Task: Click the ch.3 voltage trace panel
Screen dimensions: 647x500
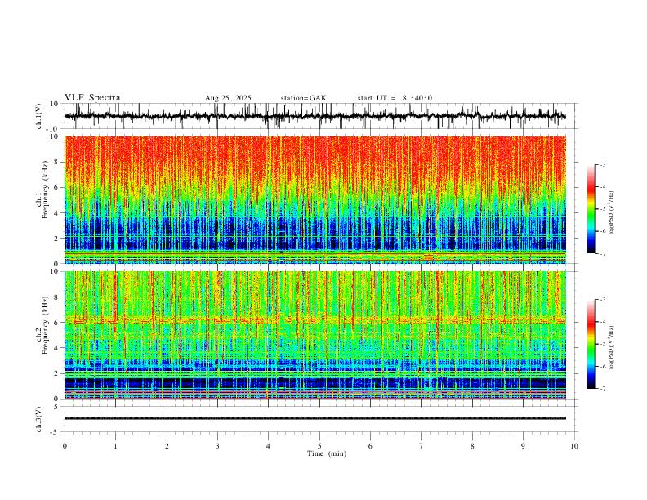Action: point(321,419)
